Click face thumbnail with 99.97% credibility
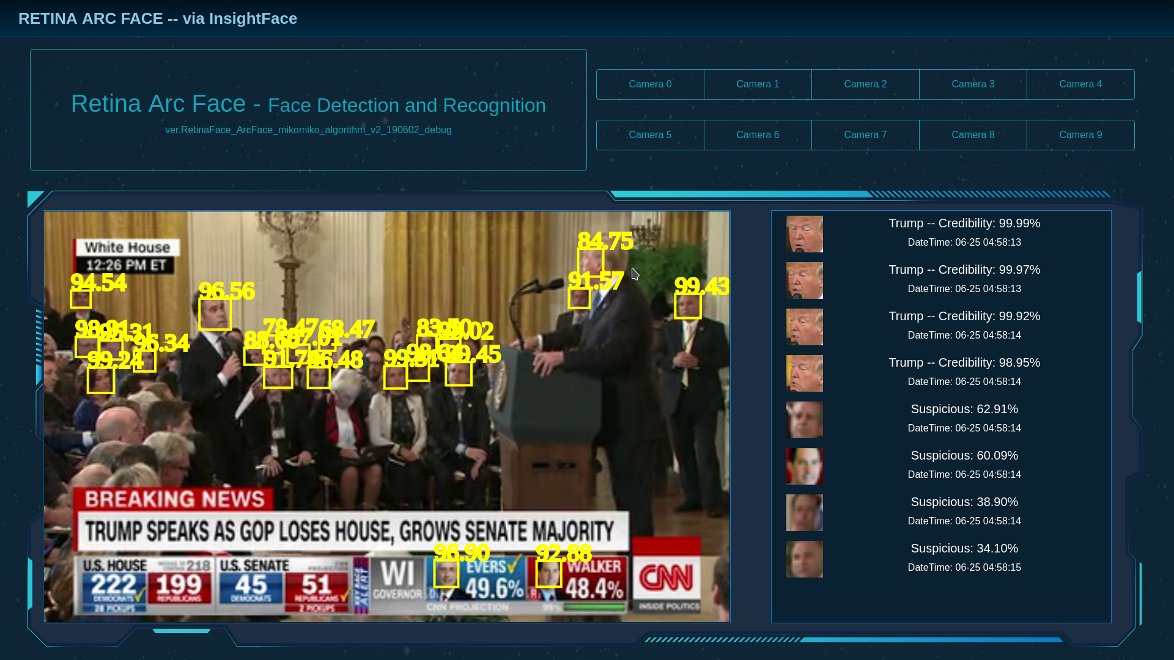The height and width of the screenshot is (660, 1174). click(x=804, y=280)
